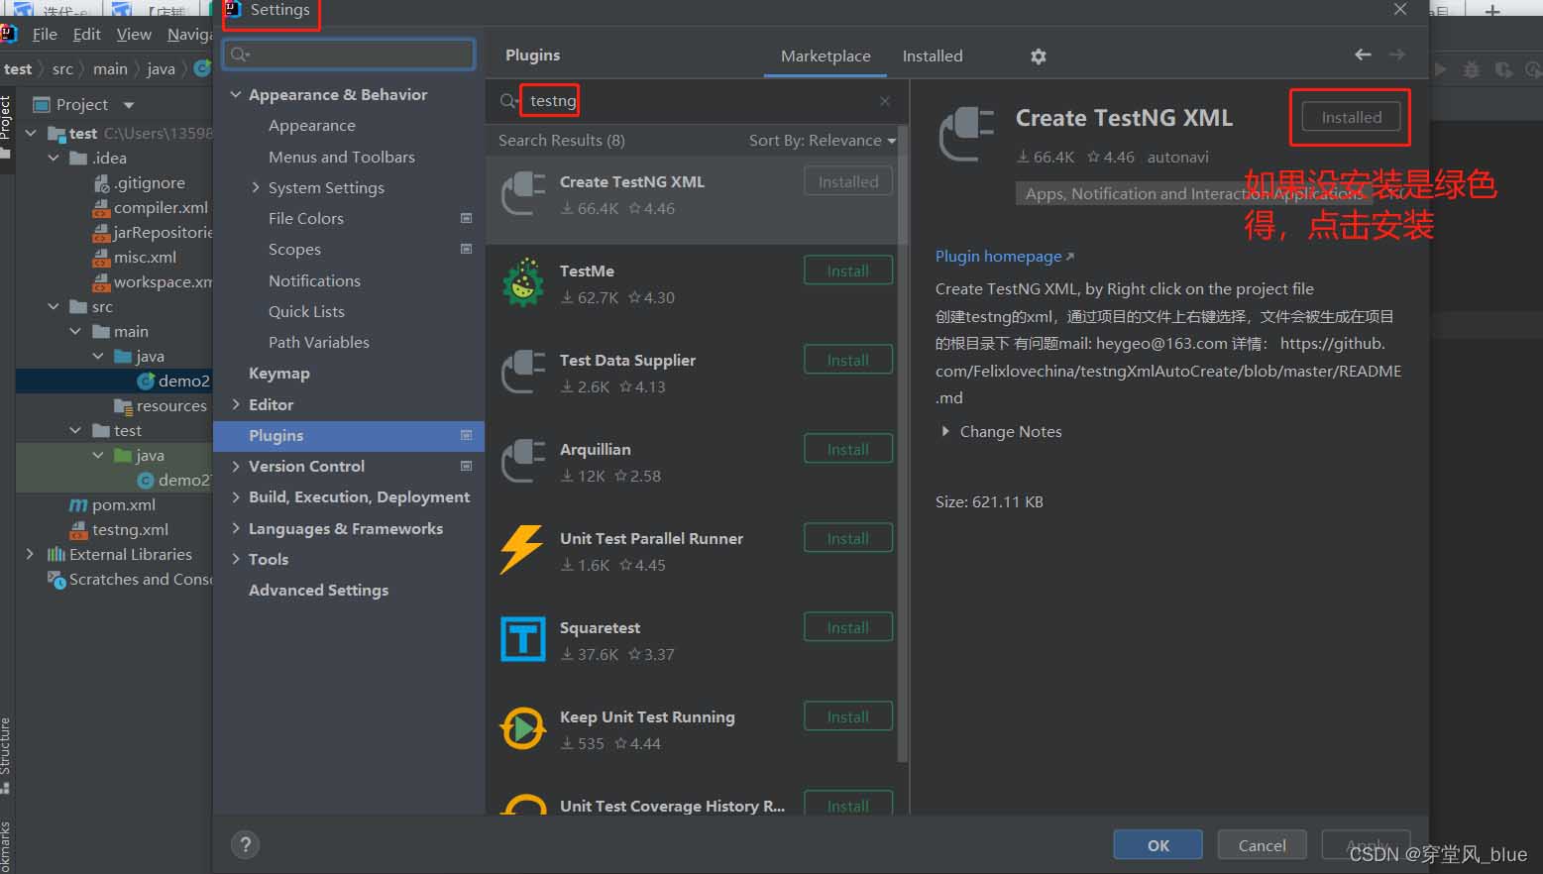Switch to Installed tab
Viewport: 1543px width, 874px height.
coord(933,55)
